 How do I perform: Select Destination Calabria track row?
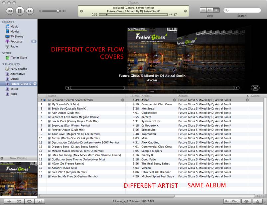tap(150, 143)
